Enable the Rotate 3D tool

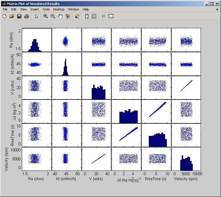point(68,16)
